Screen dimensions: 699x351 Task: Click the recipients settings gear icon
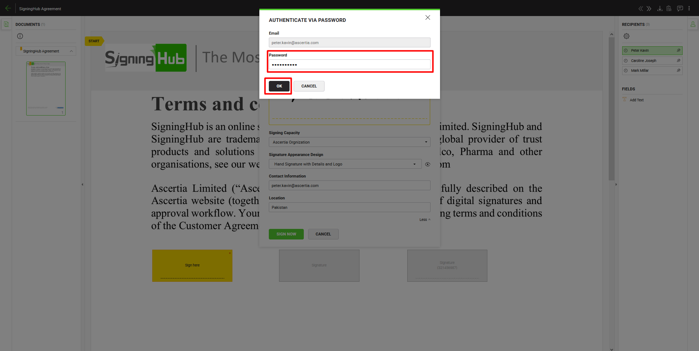(627, 36)
